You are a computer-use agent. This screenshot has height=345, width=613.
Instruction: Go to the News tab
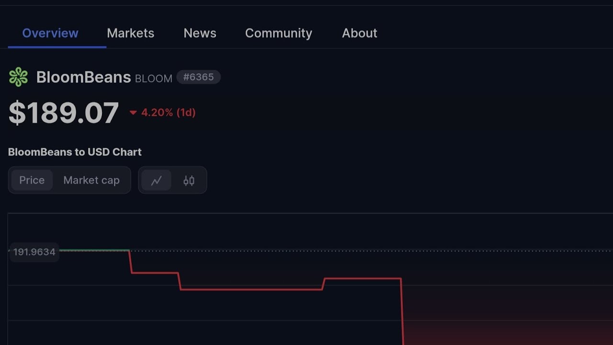tap(200, 33)
